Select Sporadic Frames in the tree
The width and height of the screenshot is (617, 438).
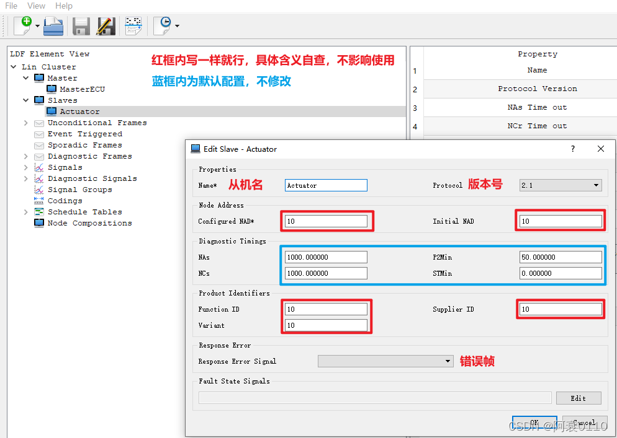pyautogui.click(x=85, y=145)
